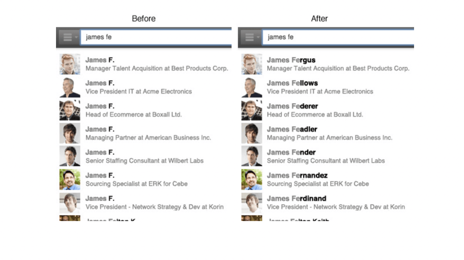Open the menu dropdown in the Before panel

coord(69,37)
